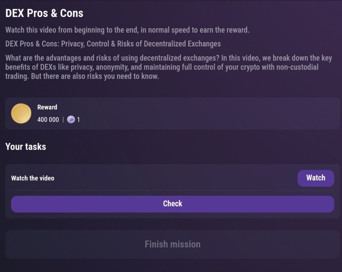Click the Finish mission button
Screen dimensions: 342x272
pos(172,244)
